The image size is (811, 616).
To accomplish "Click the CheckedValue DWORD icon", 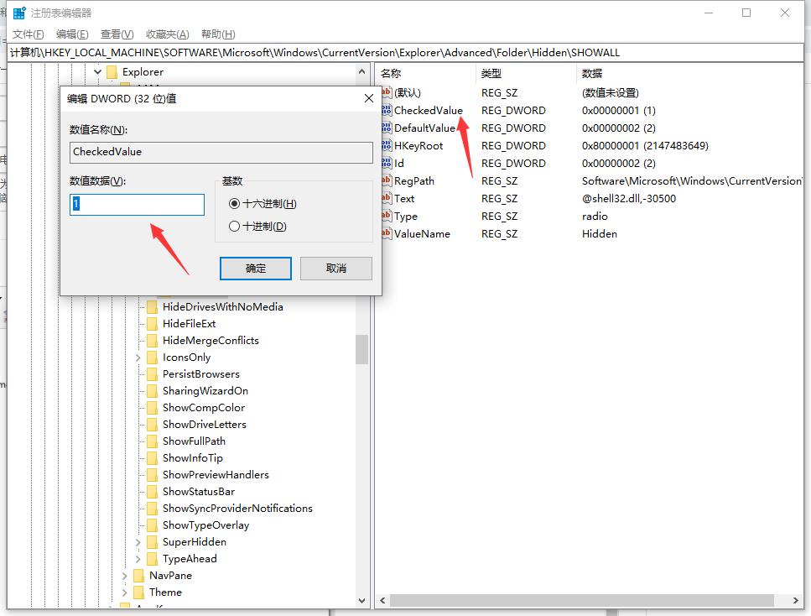I will [x=387, y=110].
